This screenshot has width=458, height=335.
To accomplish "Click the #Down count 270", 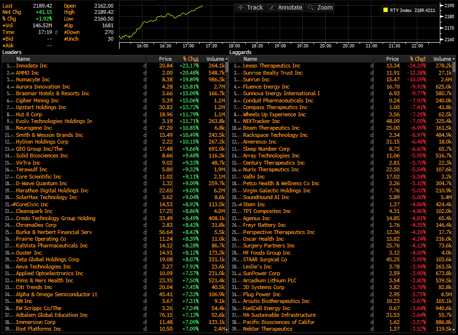I will click(x=109, y=32).
